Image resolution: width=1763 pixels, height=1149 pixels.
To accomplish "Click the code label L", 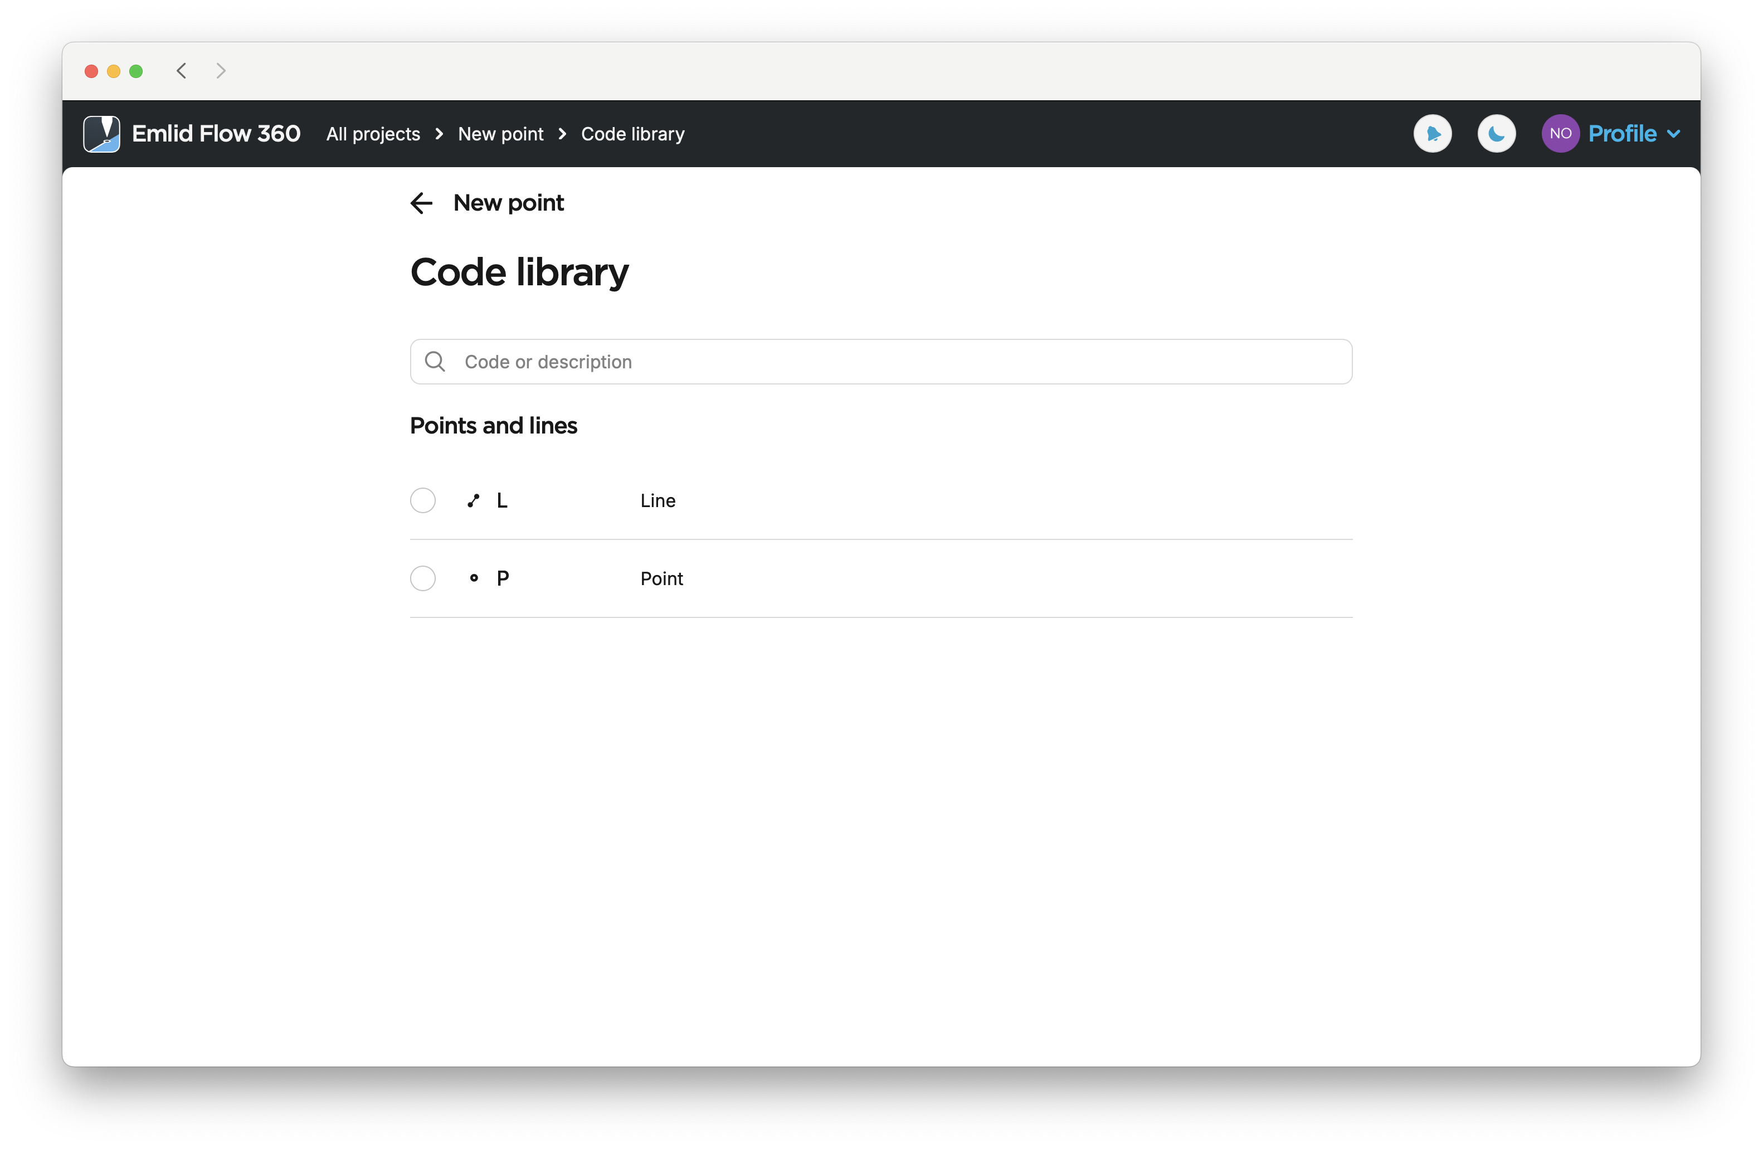I will pos(502,501).
